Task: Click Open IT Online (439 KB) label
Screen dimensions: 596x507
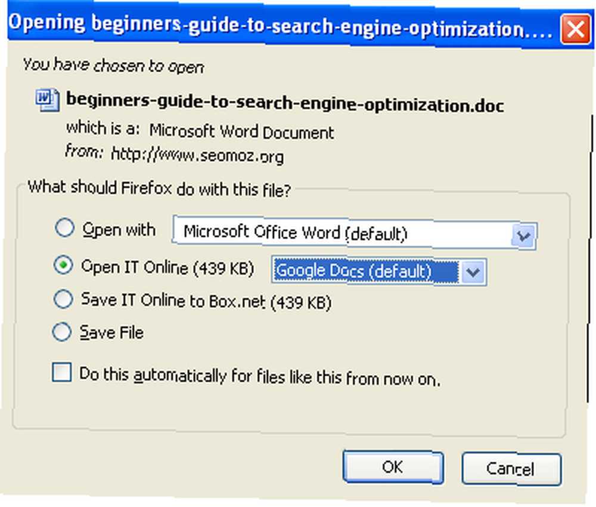Action: coord(167,267)
